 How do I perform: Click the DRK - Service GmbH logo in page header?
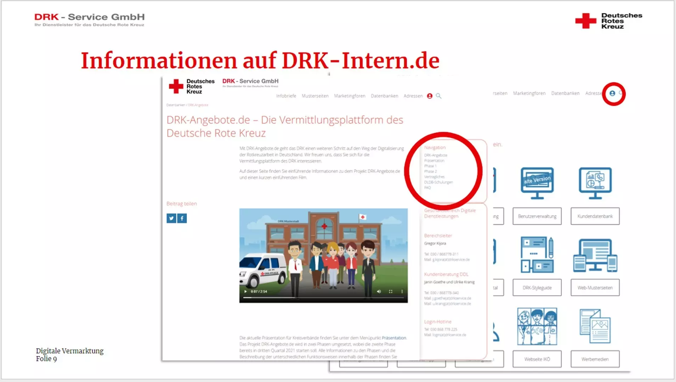pyautogui.click(x=250, y=82)
